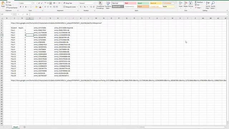The height and width of the screenshot is (129, 229).
Task: Open the Clear eraser menu
Action: [x=198, y=8]
